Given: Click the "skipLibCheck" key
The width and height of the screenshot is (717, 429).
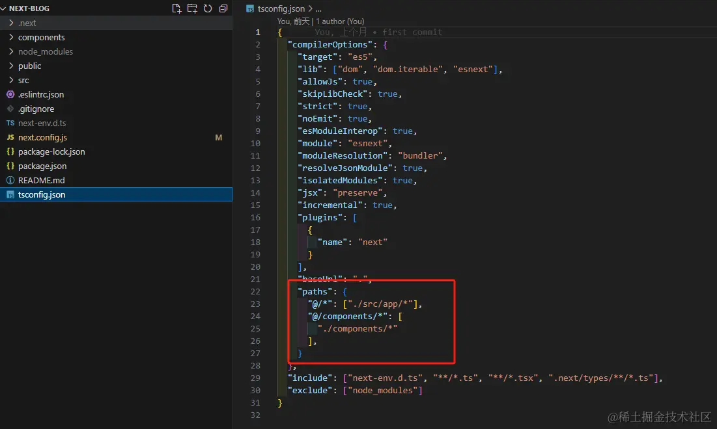Looking at the screenshot, I should pos(332,94).
